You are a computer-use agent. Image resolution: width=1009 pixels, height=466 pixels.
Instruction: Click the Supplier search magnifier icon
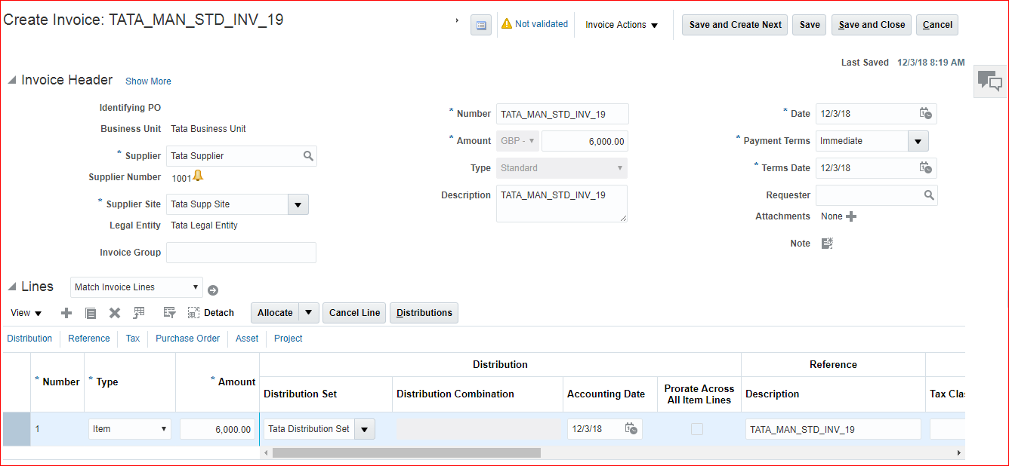(x=308, y=156)
